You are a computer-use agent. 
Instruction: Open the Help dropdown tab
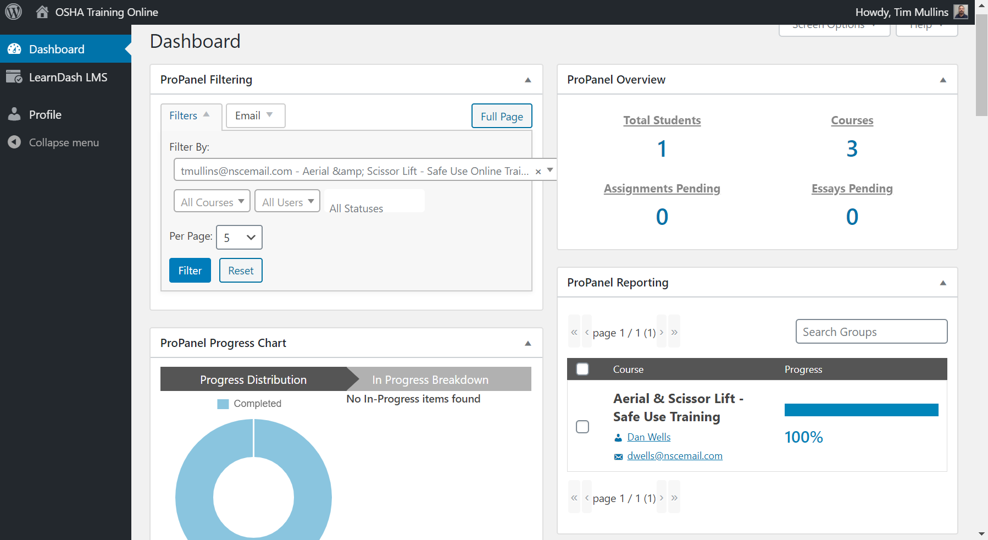[x=927, y=30]
